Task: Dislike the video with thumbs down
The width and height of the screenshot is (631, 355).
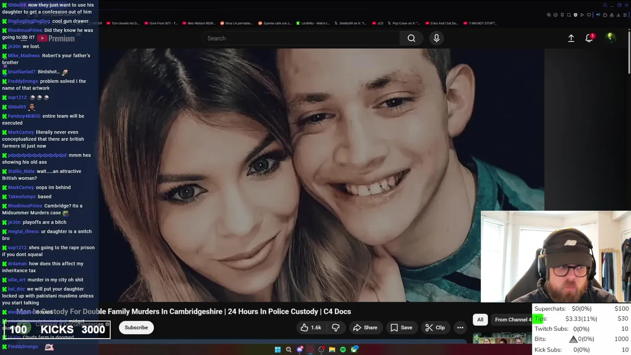Action: (336, 327)
